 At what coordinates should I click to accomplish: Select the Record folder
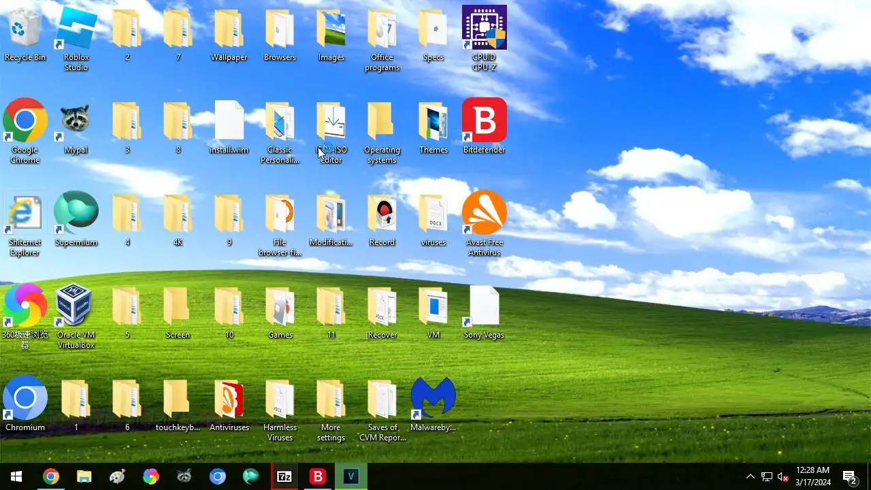click(382, 219)
